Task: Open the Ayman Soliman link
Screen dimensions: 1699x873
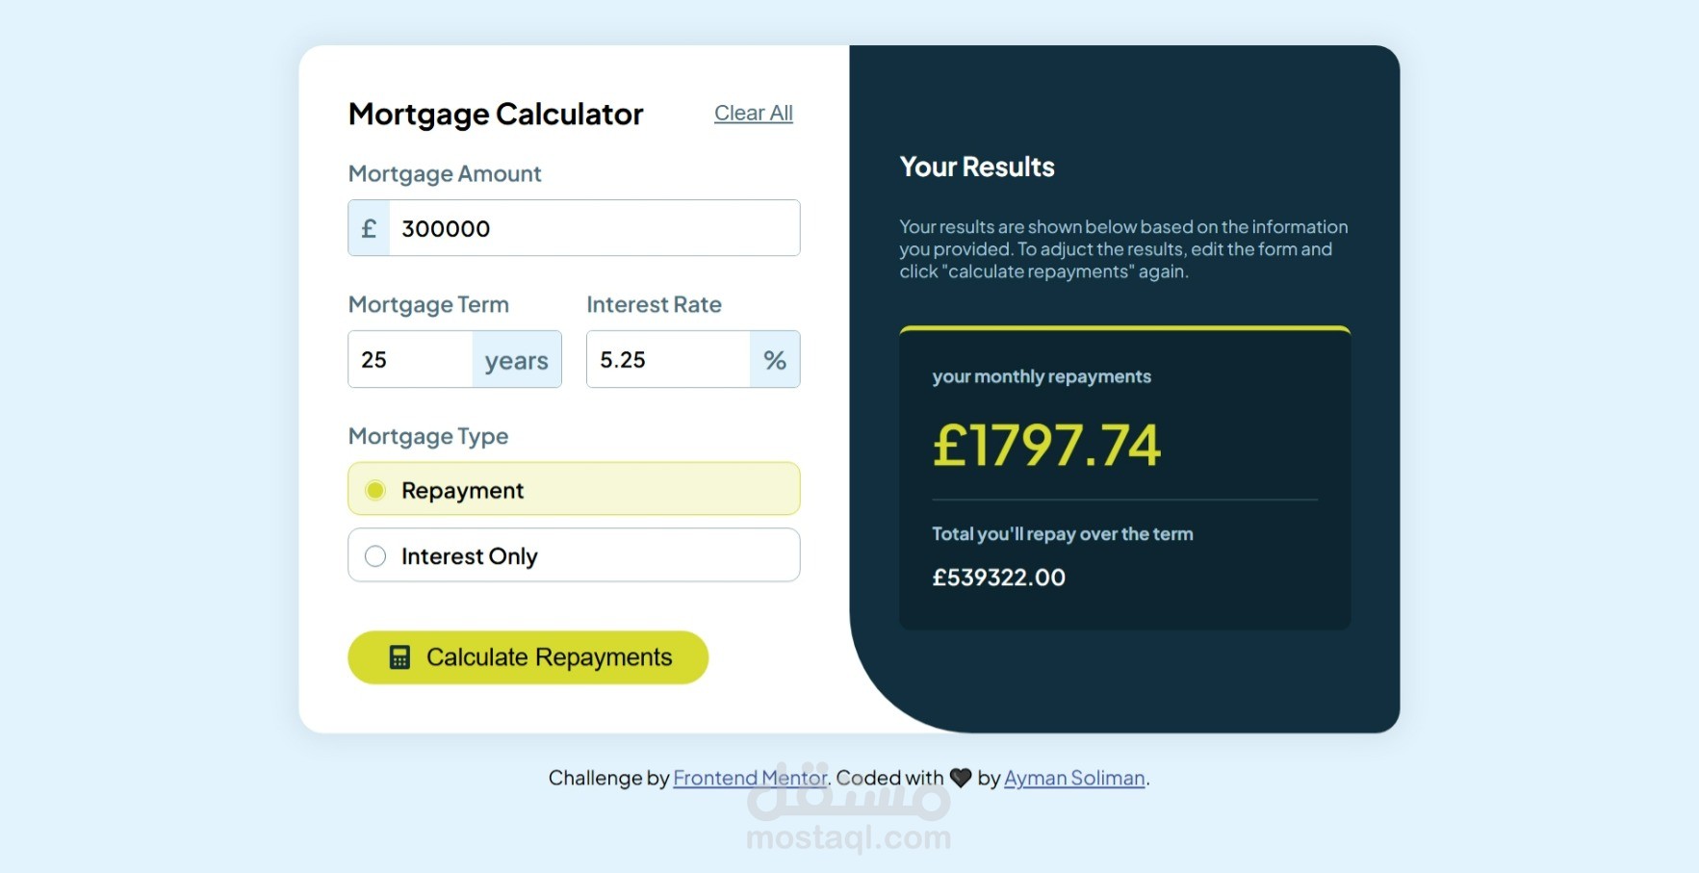Action: (1074, 778)
